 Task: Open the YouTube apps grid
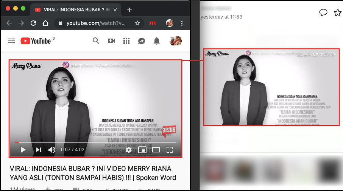click(x=126, y=41)
